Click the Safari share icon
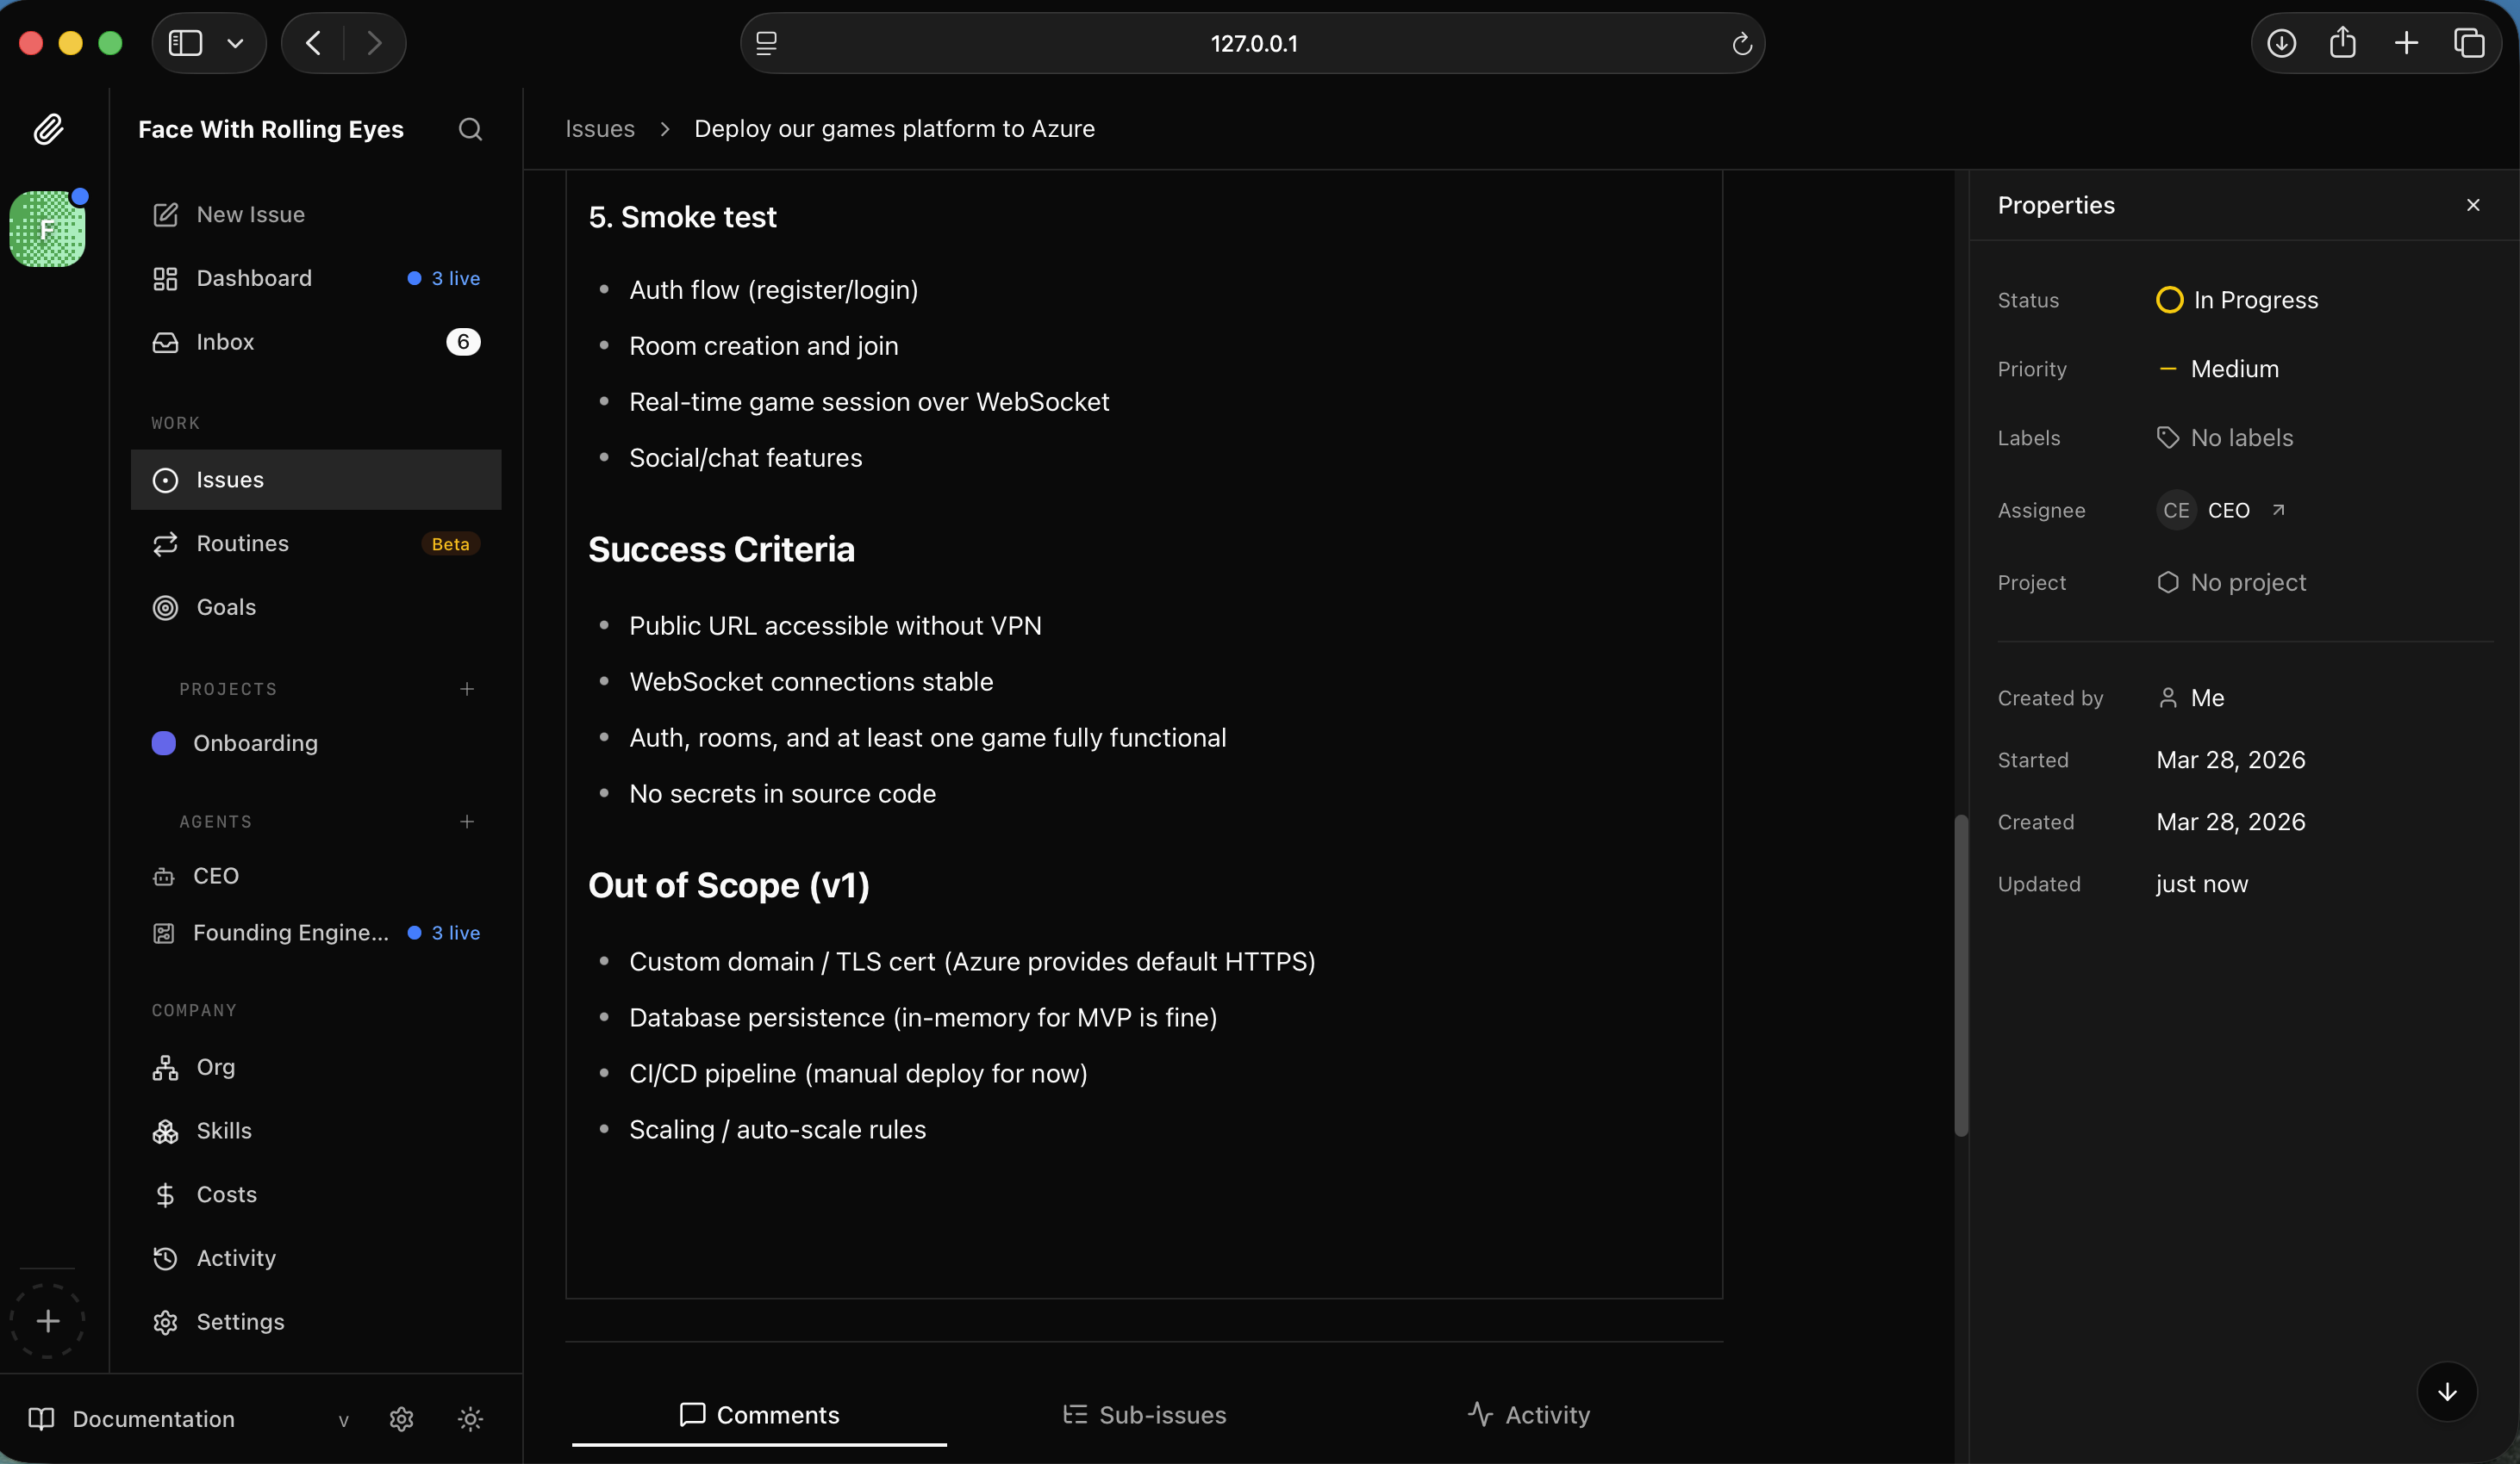Screen dimensions: 2520x1464 coord(2343,43)
